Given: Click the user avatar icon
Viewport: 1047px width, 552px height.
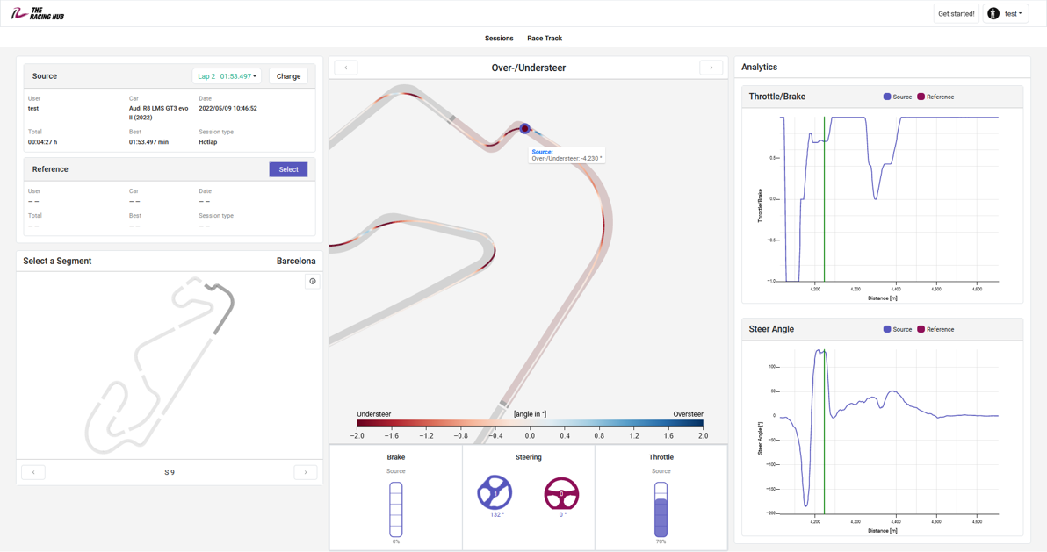Looking at the screenshot, I should pyautogui.click(x=993, y=14).
